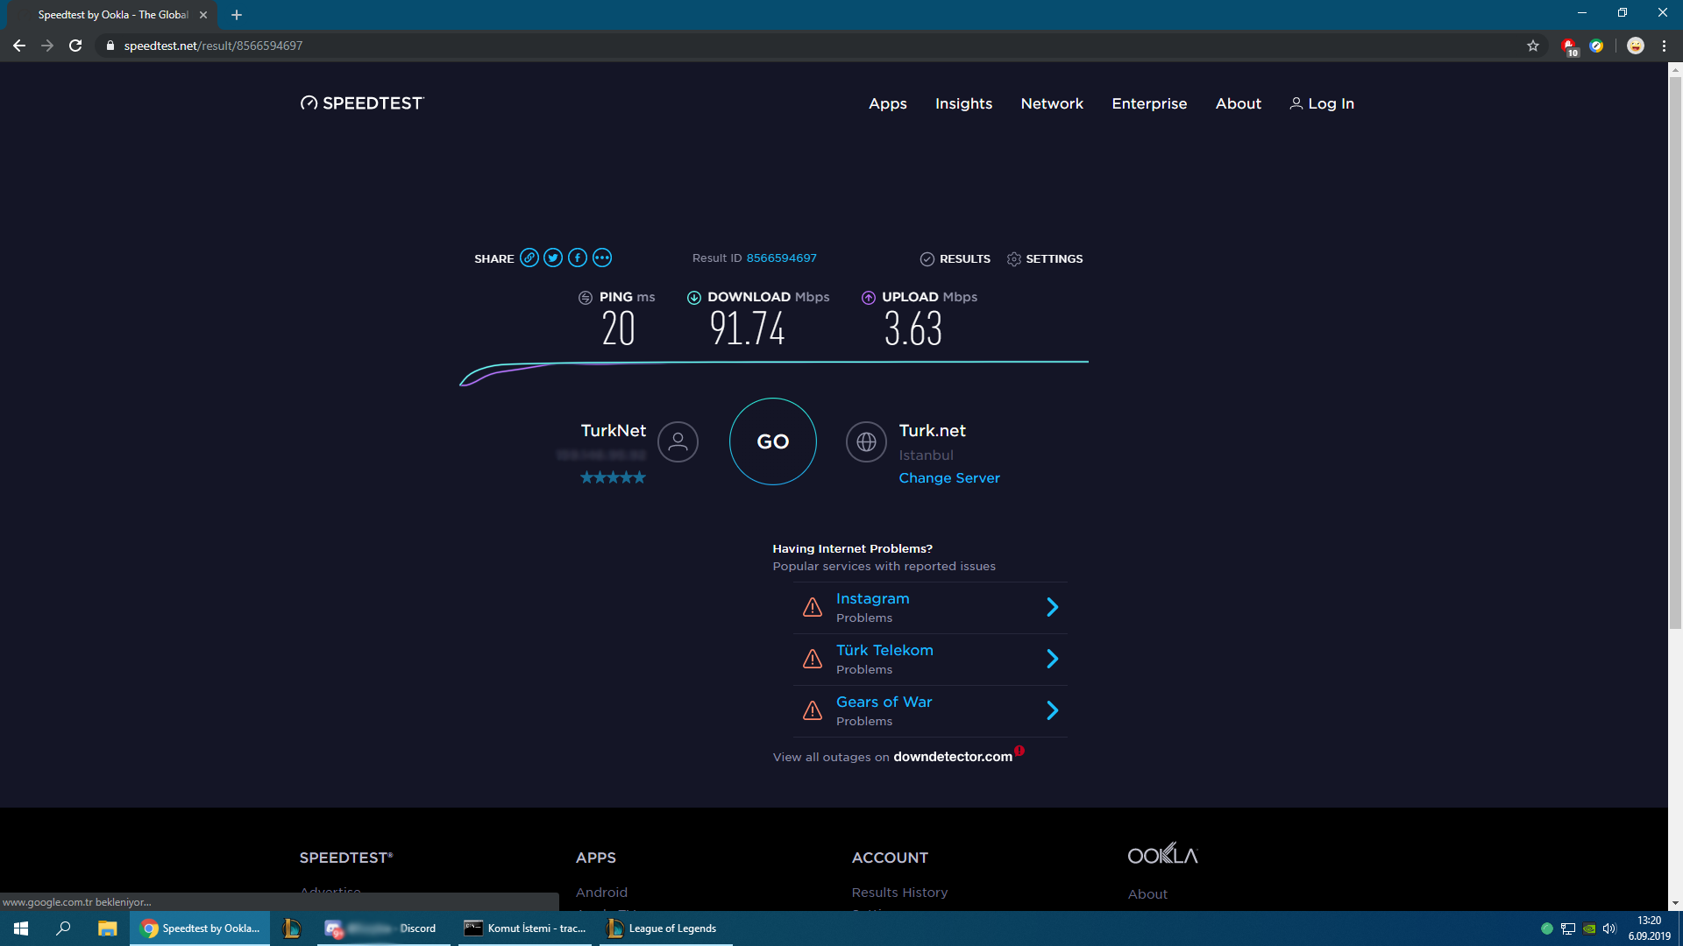This screenshot has height=946, width=1683.
Task: Open the Chrome profile avatar
Action: coord(1635,46)
